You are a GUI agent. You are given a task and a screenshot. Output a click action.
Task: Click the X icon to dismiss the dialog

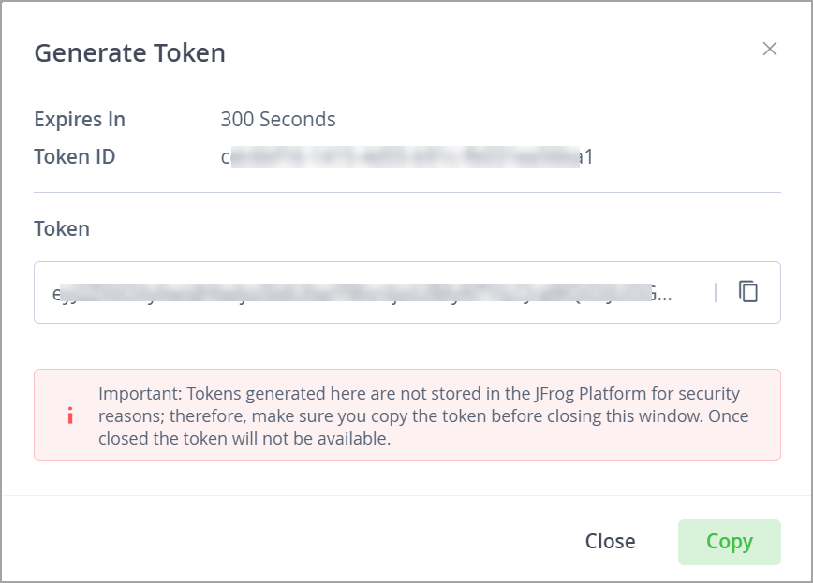coord(770,49)
